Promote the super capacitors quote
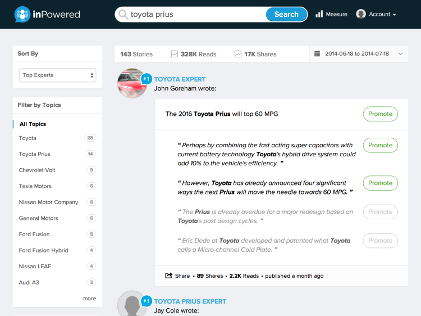Screen dimensions: 421x316 tap(380, 145)
